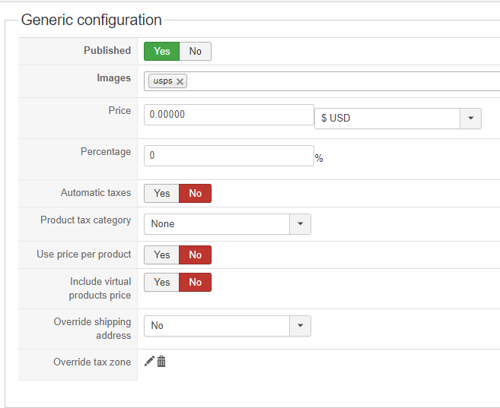The width and height of the screenshot is (500, 408).
Task: Open the $ USD currency dropdown
Action: click(387, 119)
